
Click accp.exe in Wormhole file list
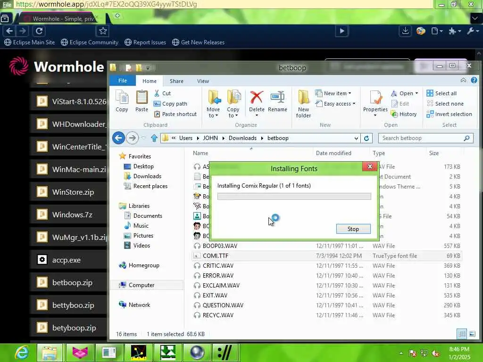(x=68, y=260)
